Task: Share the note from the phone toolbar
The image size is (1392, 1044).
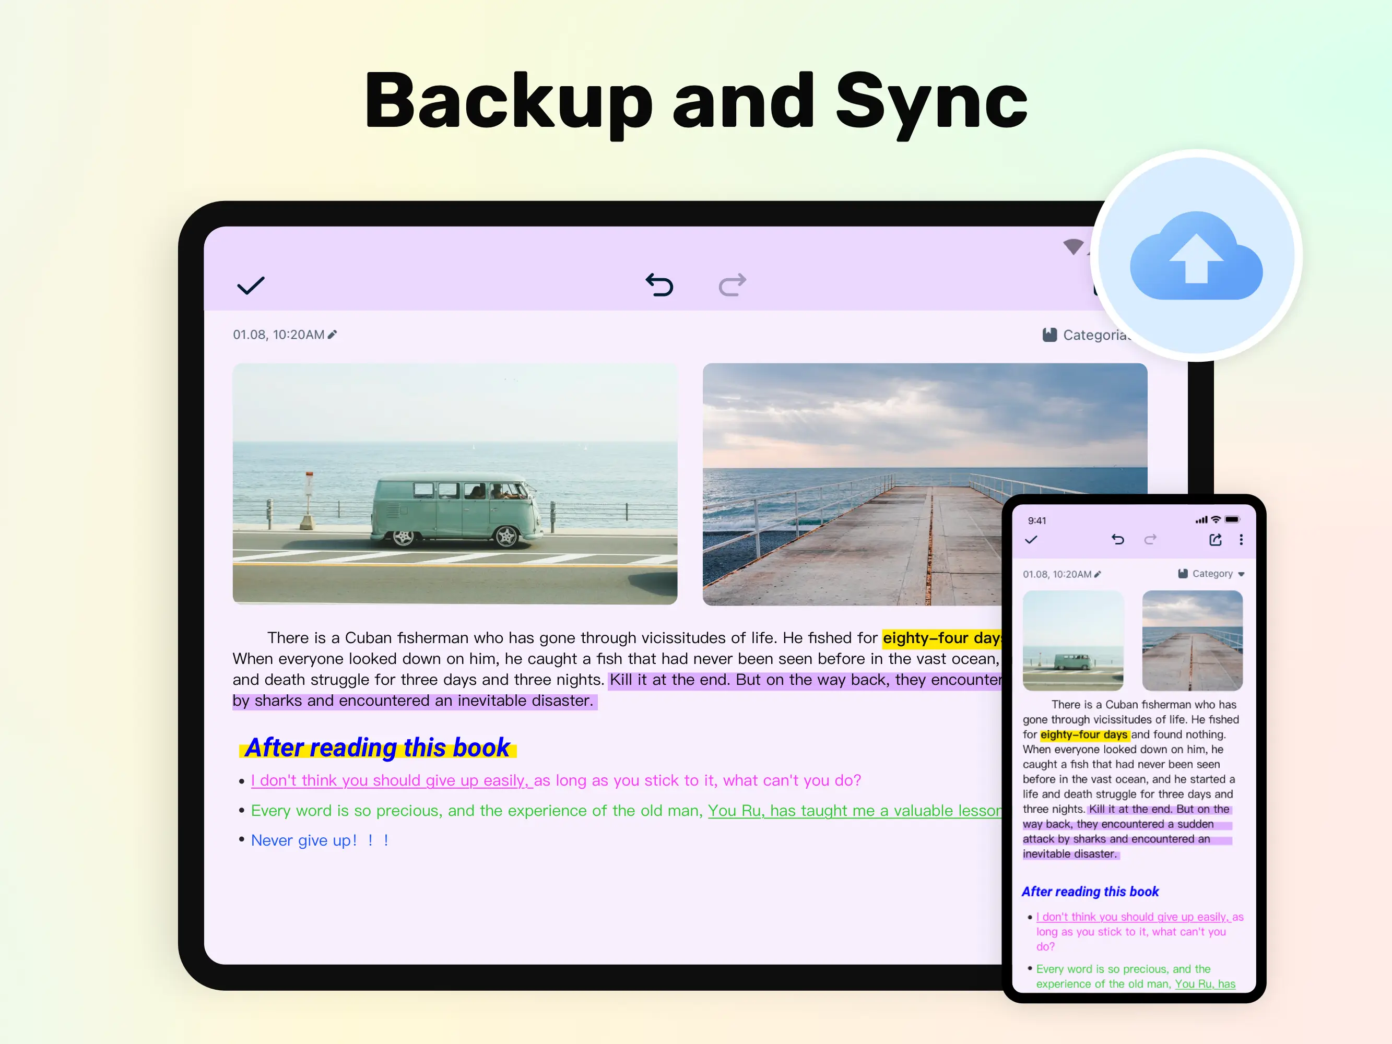Action: [1215, 540]
